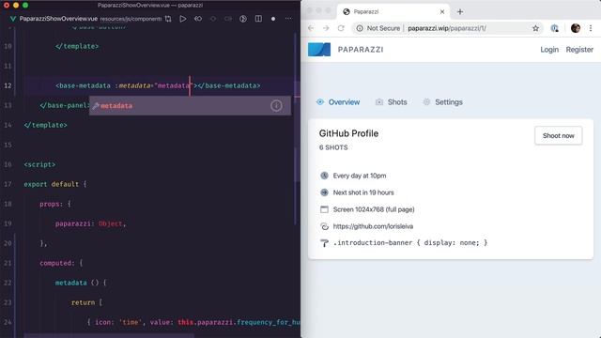The height and width of the screenshot is (338, 601).
Task: Open a new browser tab with plus
Action: [x=460, y=12]
